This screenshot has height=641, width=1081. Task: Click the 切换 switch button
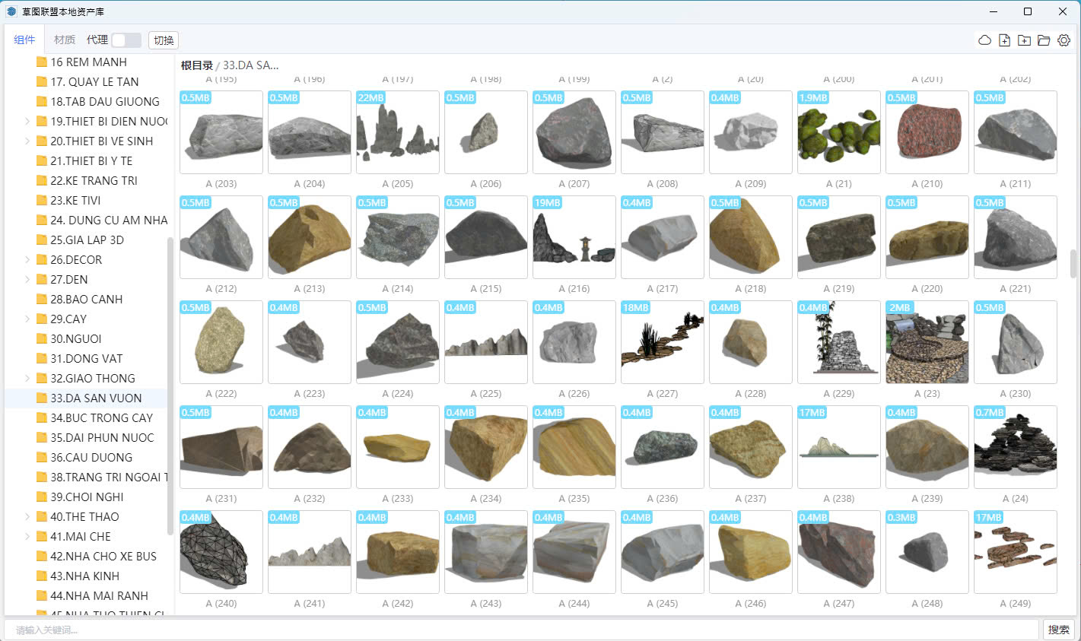tap(164, 40)
